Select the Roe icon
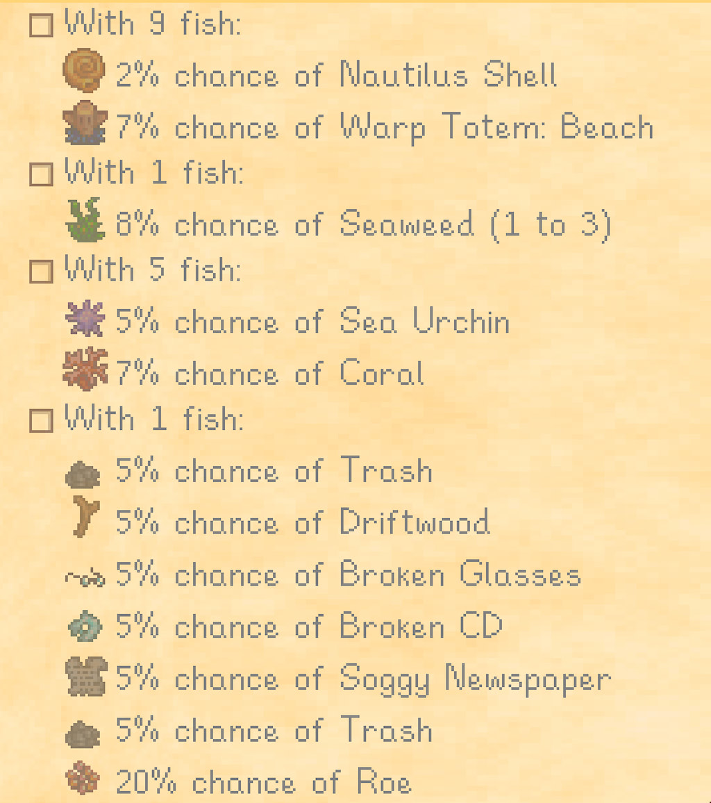Image resolution: width=711 pixels, height=803 pixels. 83,778
